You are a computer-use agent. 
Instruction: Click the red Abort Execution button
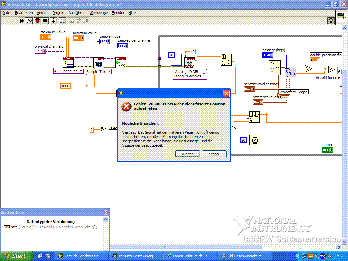(x=37, y=21)
